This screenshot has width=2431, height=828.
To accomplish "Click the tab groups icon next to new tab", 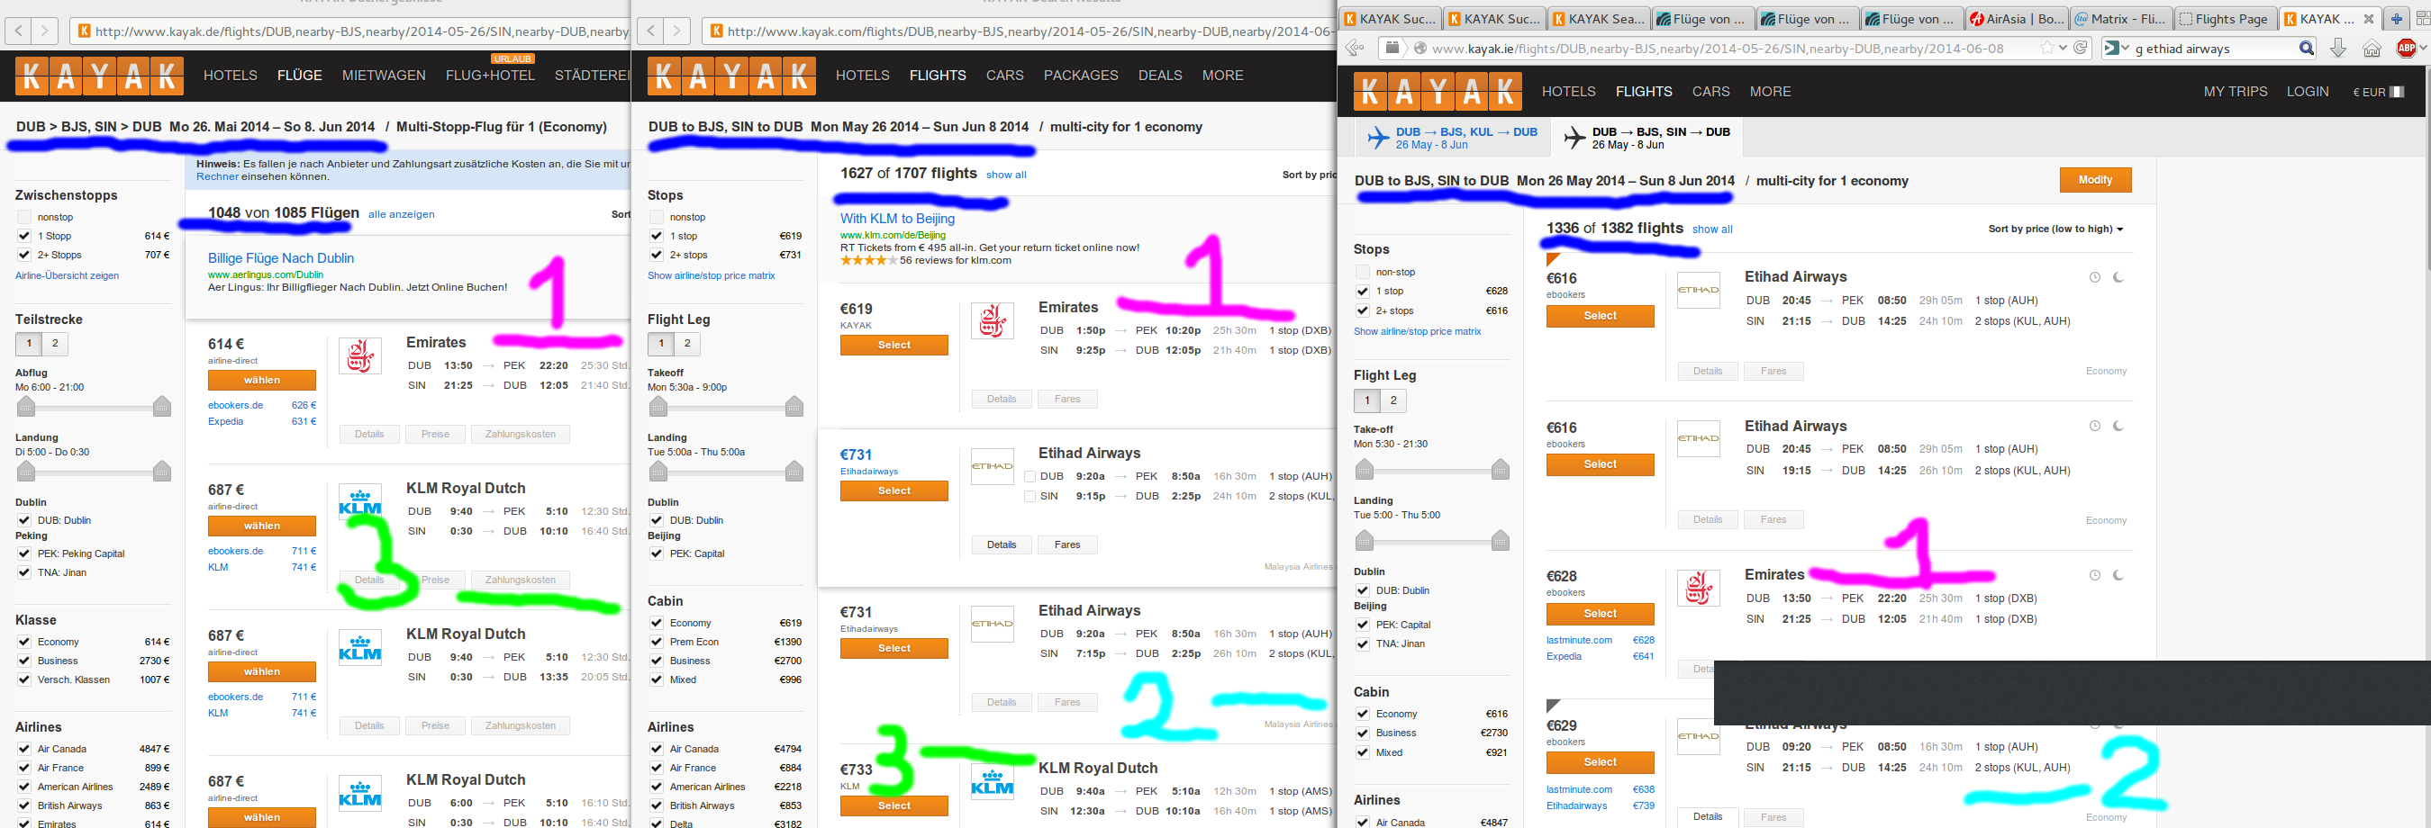I will click(2422, 19).
